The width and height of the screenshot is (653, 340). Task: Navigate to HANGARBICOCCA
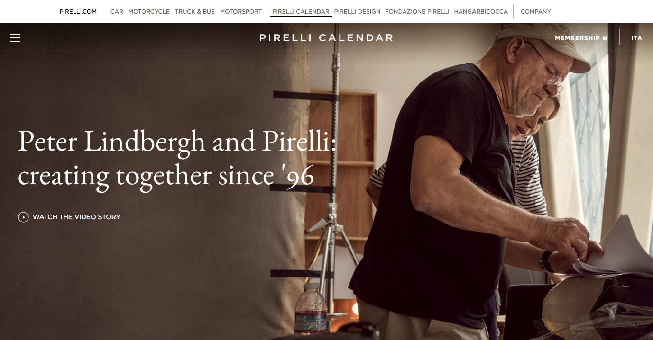click(481, 11)
